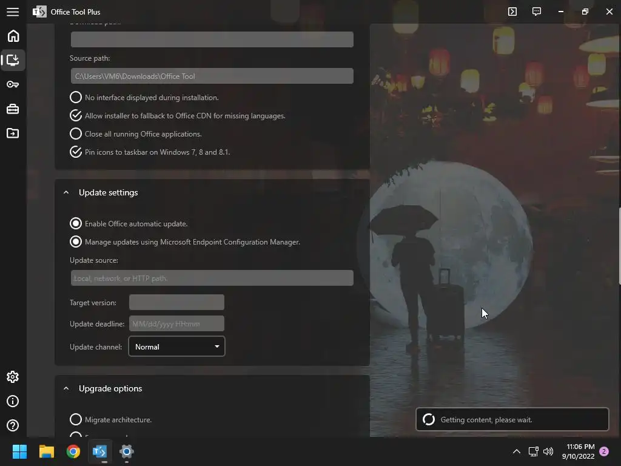This screenshot has width=621, height=466.
Task: Collapse the Update settings section
Action: [66, 192]
